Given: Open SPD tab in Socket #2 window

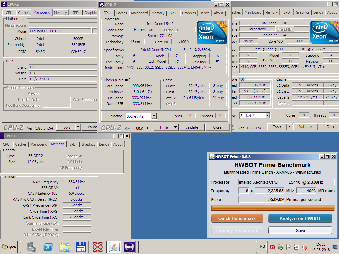Looking at the screenshot, I should click(x=173, y=13).
